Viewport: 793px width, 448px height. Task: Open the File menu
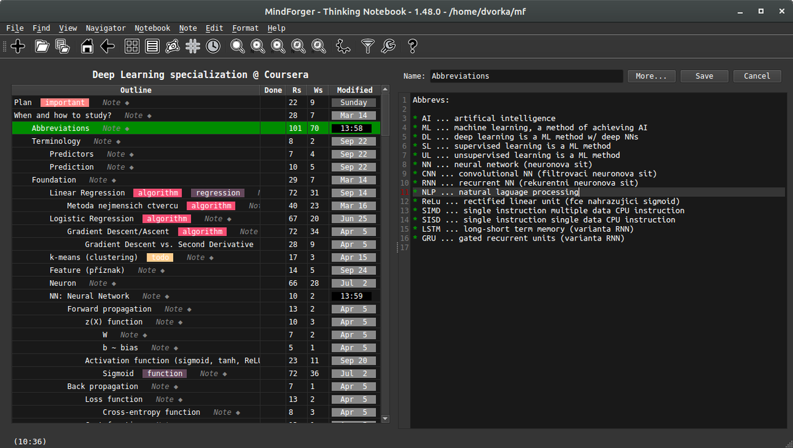[x=15, y=28]
